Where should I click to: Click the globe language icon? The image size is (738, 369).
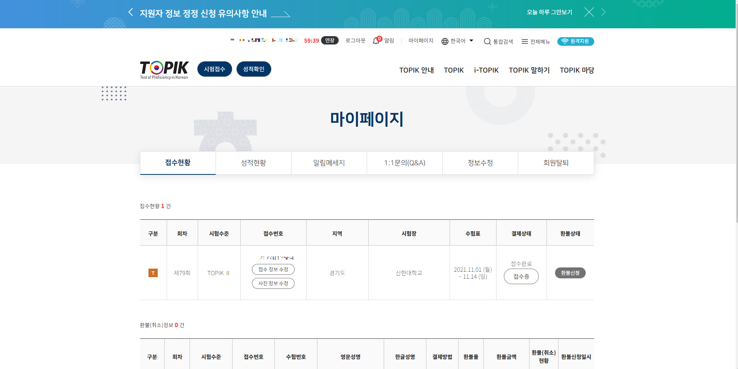coord(445,41)
